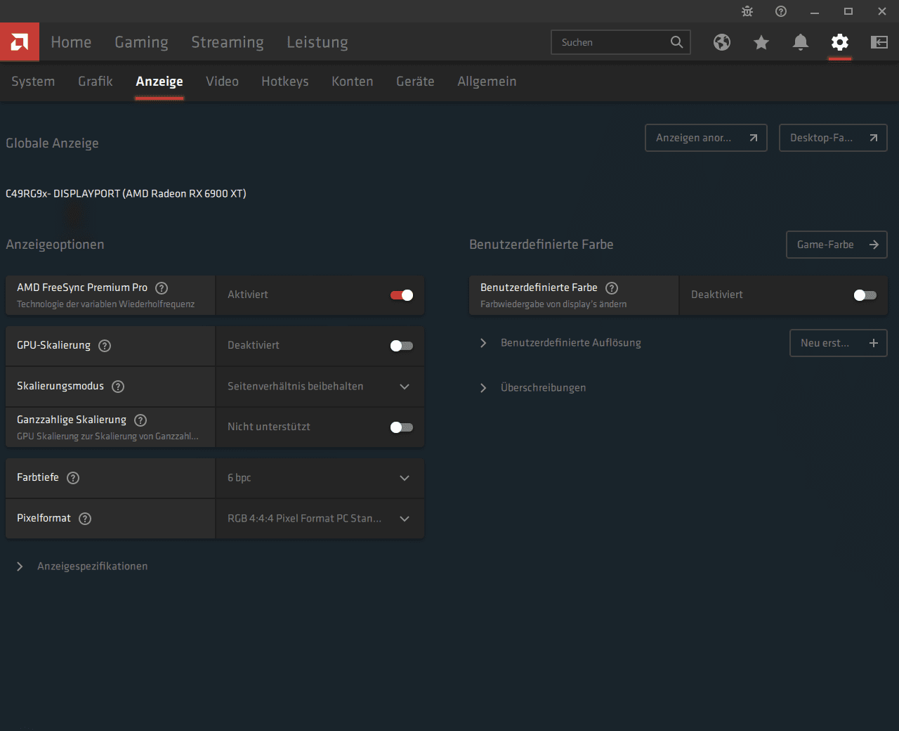Open the bug report tool icon
The height and width of the screenshot is (731, 899).
click(747, 11)
